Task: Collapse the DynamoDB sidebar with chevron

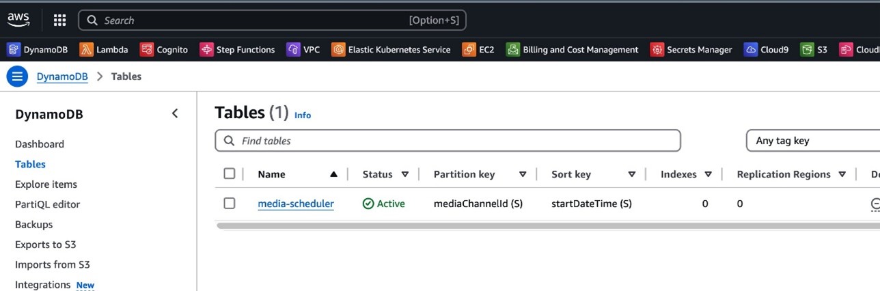Action: 175,113
